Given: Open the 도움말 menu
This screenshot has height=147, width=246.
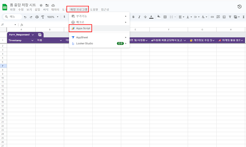Looking at the screenshot, I should (94, 10).
